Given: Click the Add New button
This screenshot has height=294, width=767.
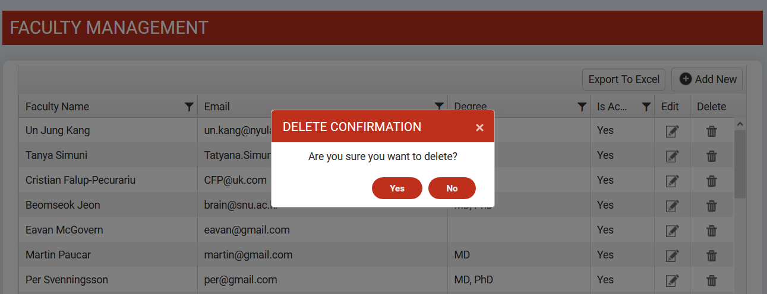Looking at the screenshot, I should (x=707, y=79).
